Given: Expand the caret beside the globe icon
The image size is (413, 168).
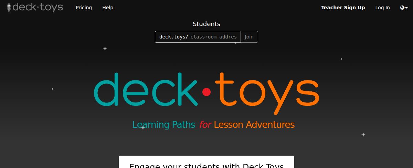Looking at the screenshot, I should [x=406, y=8].
